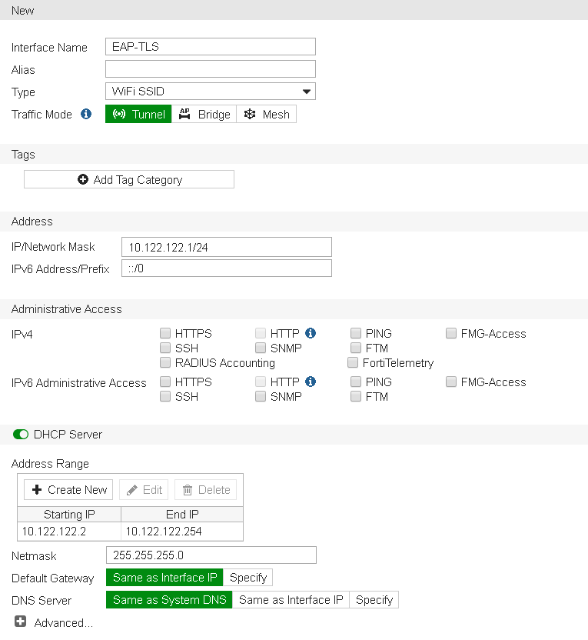This screenshot has width=588, height=640.
Task: Select Bridge traffic mode
Action: [204, 115]
